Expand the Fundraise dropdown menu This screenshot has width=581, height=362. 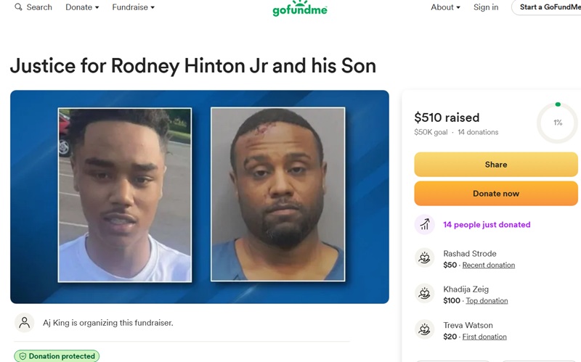click(x=134, y=7)
